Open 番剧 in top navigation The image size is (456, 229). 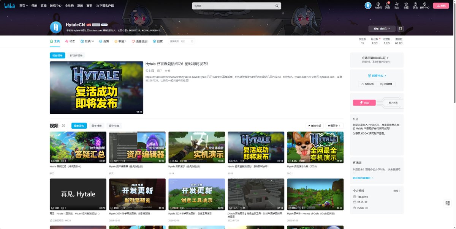coord(34,6)
